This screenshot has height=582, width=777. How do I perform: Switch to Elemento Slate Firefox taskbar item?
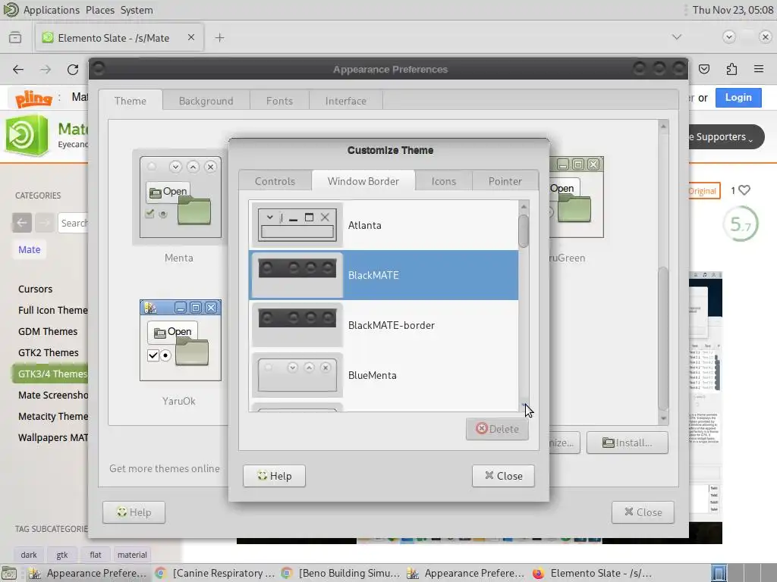[x=592, y=573]
